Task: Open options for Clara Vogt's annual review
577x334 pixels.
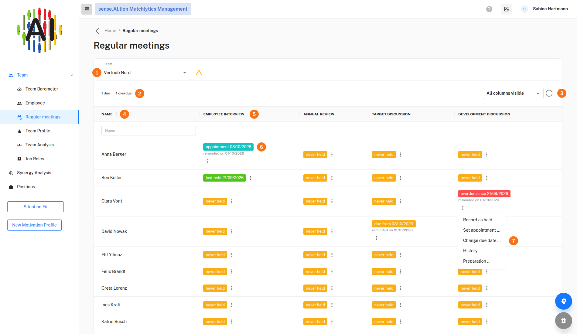Action: point(332,201)
